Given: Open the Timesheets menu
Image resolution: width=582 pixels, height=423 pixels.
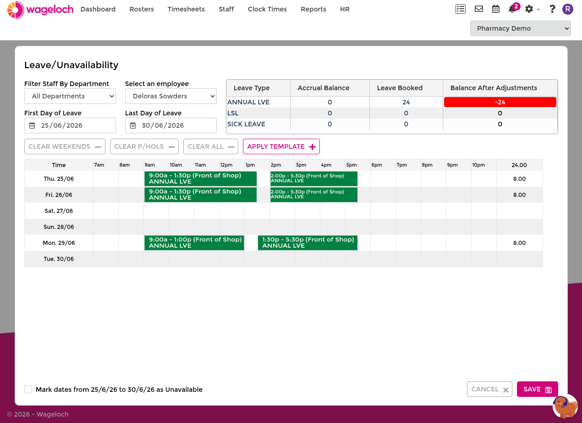Looking at the screenshot, I should (x=186, y=9).
